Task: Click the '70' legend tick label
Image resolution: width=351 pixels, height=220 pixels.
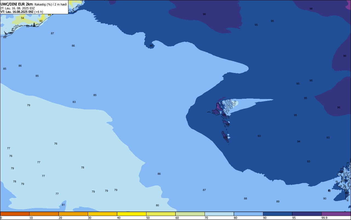Action: [206, 218]
